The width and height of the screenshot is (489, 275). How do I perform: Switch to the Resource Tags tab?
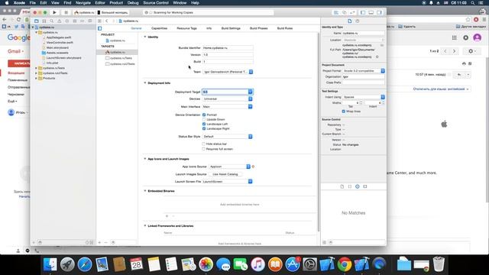click(x=186, y=28)
